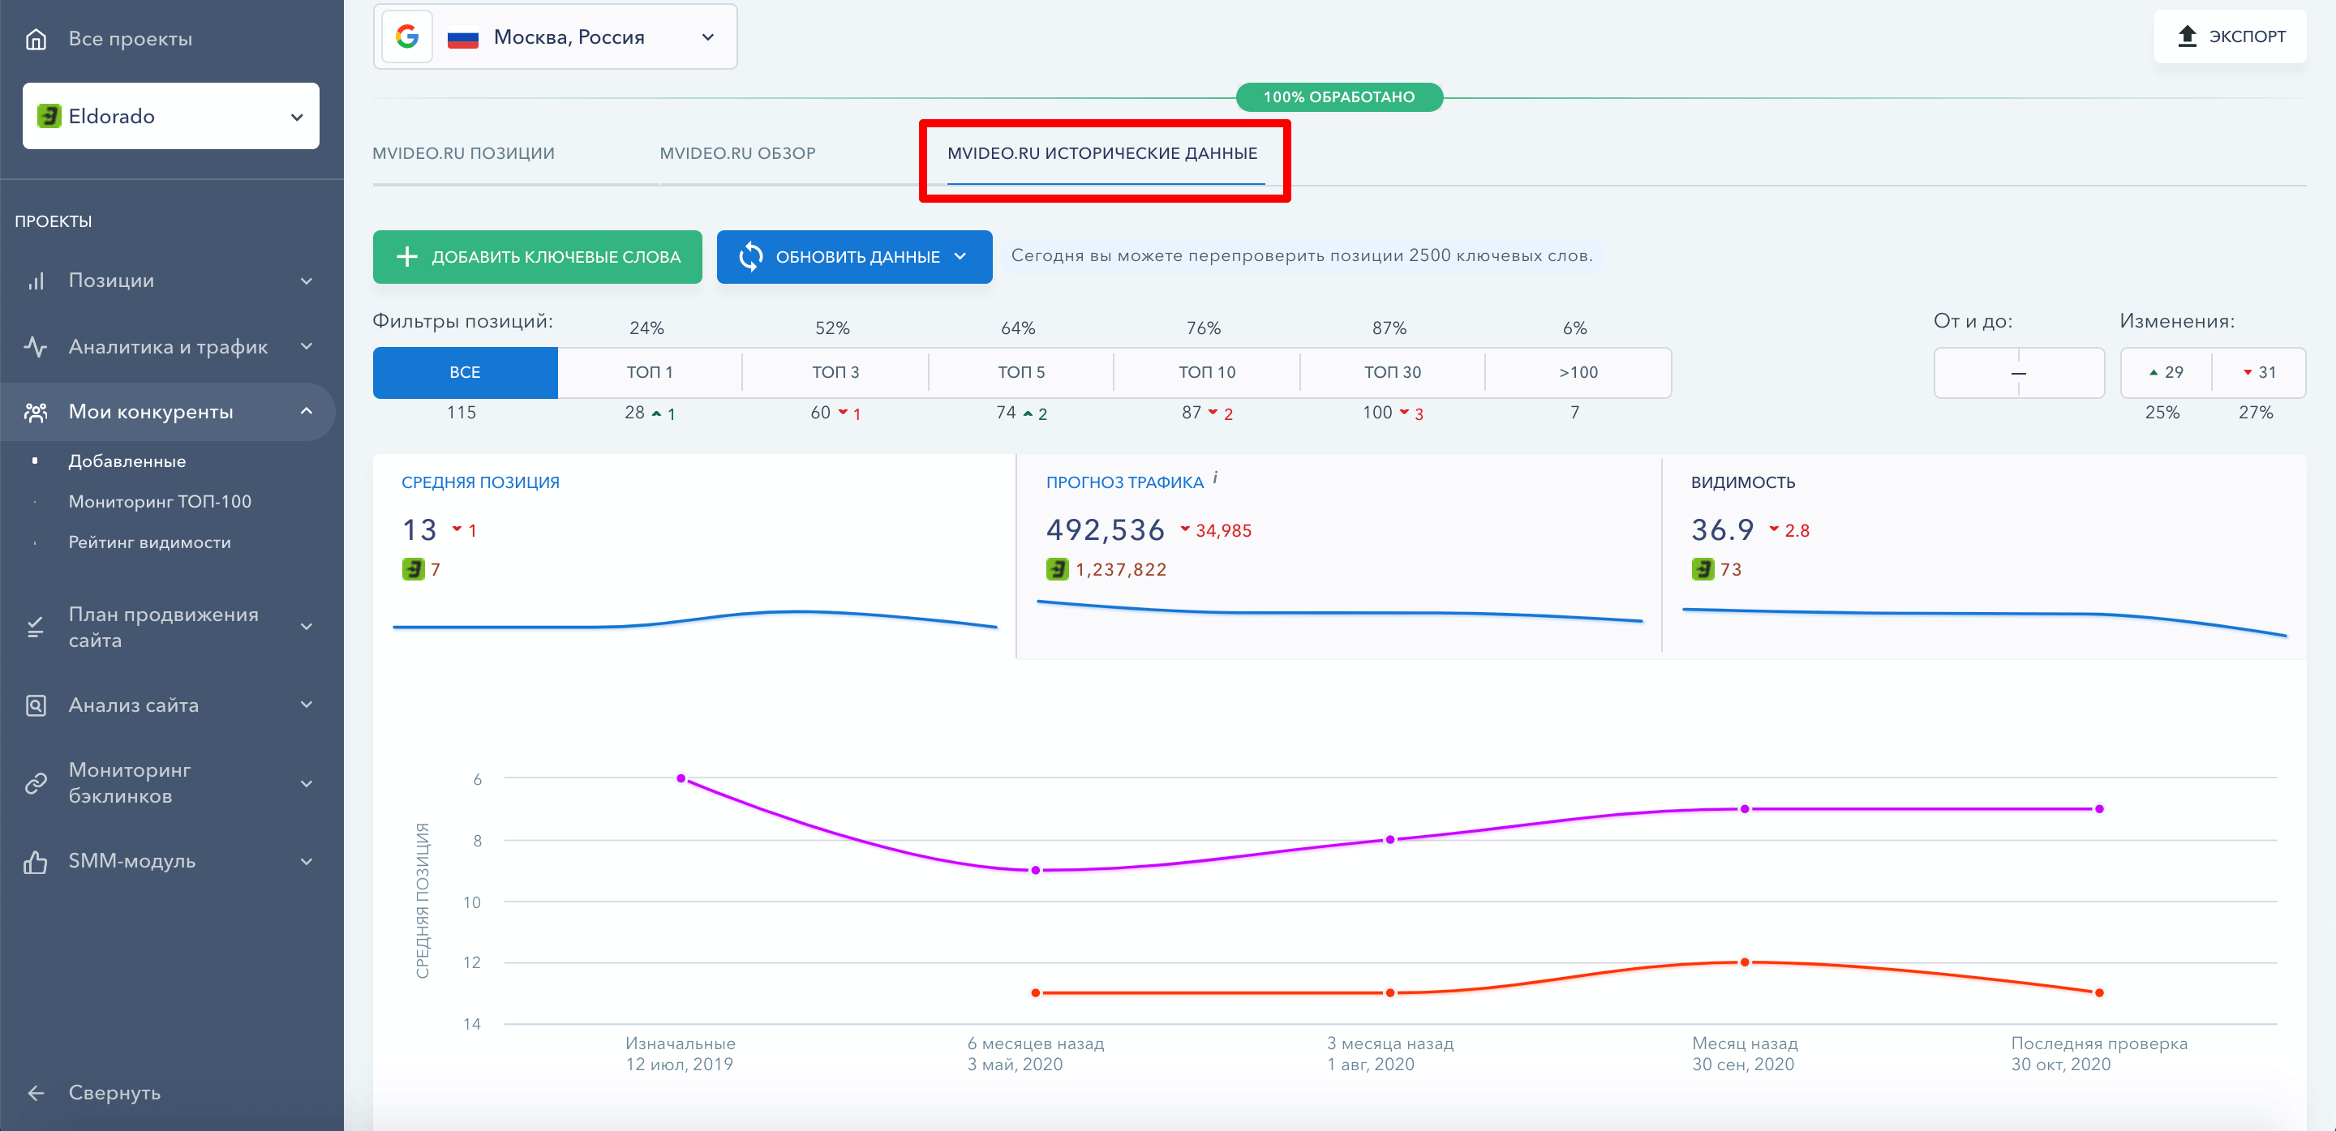The width and height of the screenshot is (2336, 1131).
Task: Filter by 31 declined positions
Action: pyautogui.click(x=2260, y=372)
